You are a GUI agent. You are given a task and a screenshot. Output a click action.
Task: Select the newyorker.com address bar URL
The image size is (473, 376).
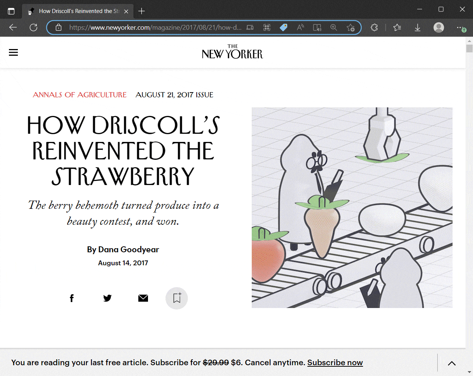click(x=155, y=27)
